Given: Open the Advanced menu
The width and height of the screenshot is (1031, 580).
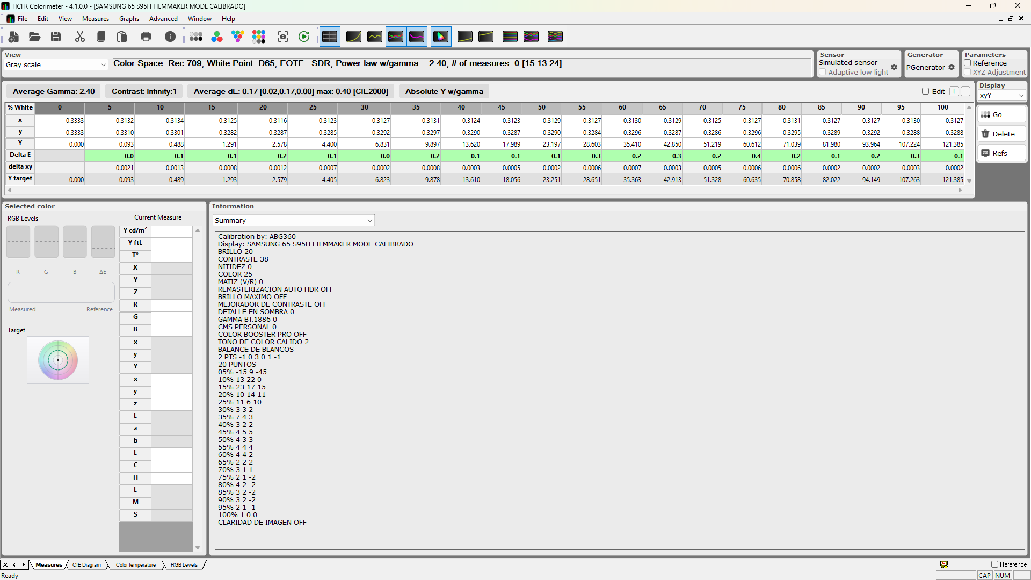Looking at the screenshot, I should [x=163, y=18].
